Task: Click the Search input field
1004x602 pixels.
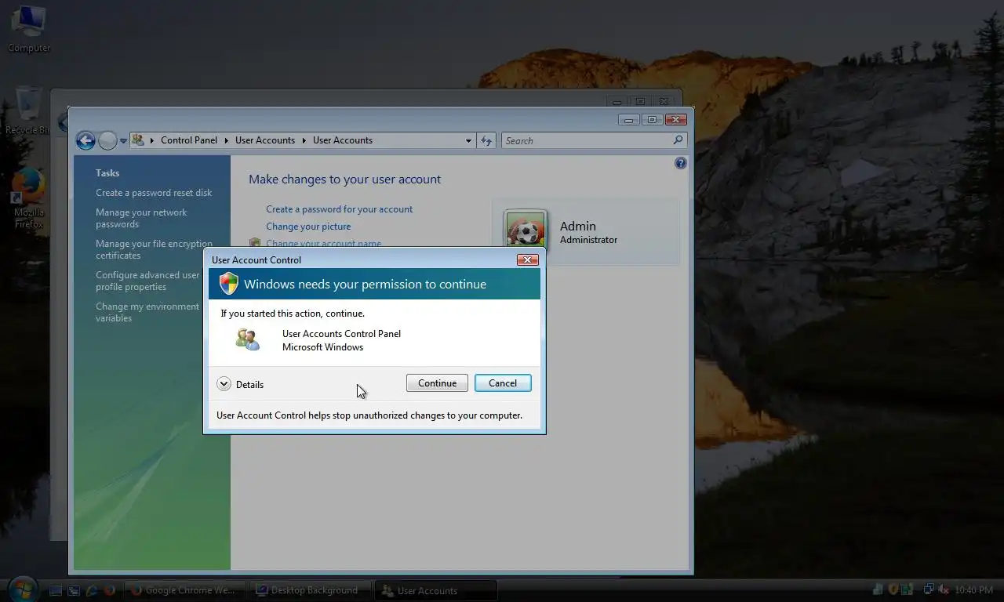Action: 586,140
